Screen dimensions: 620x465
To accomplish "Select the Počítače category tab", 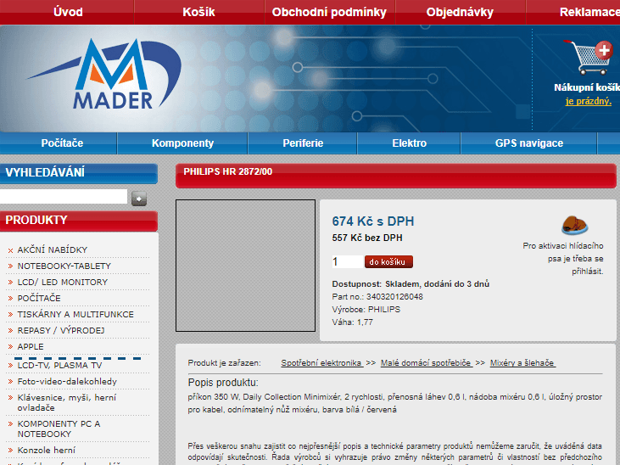I will click(62, 143).
